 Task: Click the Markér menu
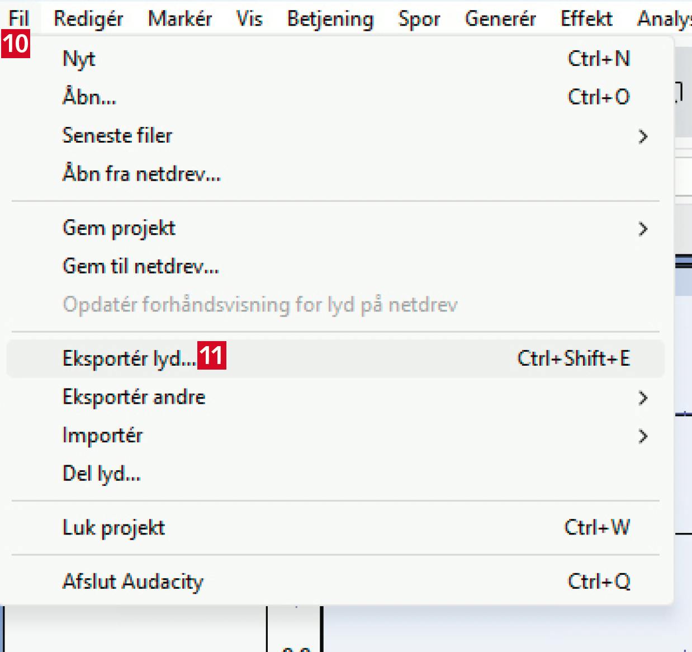(179, 18)
